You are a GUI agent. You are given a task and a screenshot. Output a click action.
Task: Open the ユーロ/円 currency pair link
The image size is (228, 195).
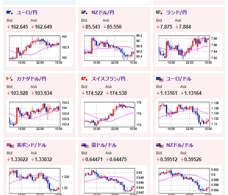coord(27,12)
